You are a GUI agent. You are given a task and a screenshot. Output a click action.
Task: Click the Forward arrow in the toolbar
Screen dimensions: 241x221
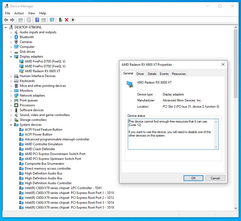click(x=12, y=20)
